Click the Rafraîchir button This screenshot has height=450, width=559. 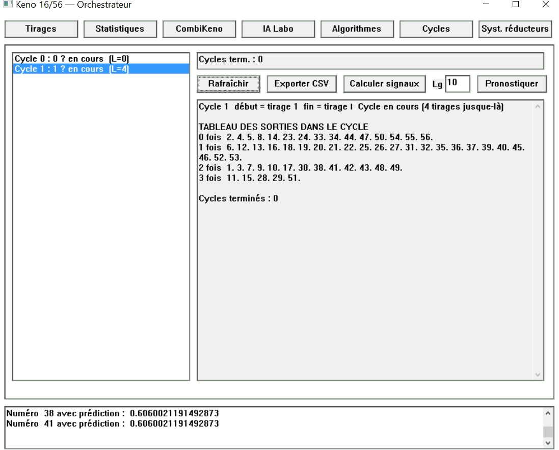228,84
